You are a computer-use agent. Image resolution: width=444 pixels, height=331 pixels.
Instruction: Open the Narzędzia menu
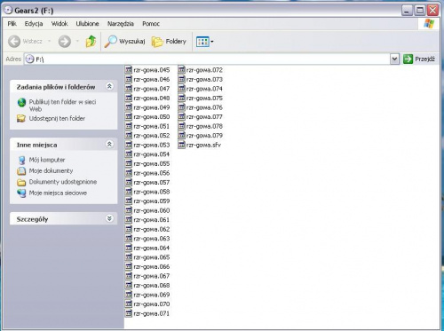(121, 24)
